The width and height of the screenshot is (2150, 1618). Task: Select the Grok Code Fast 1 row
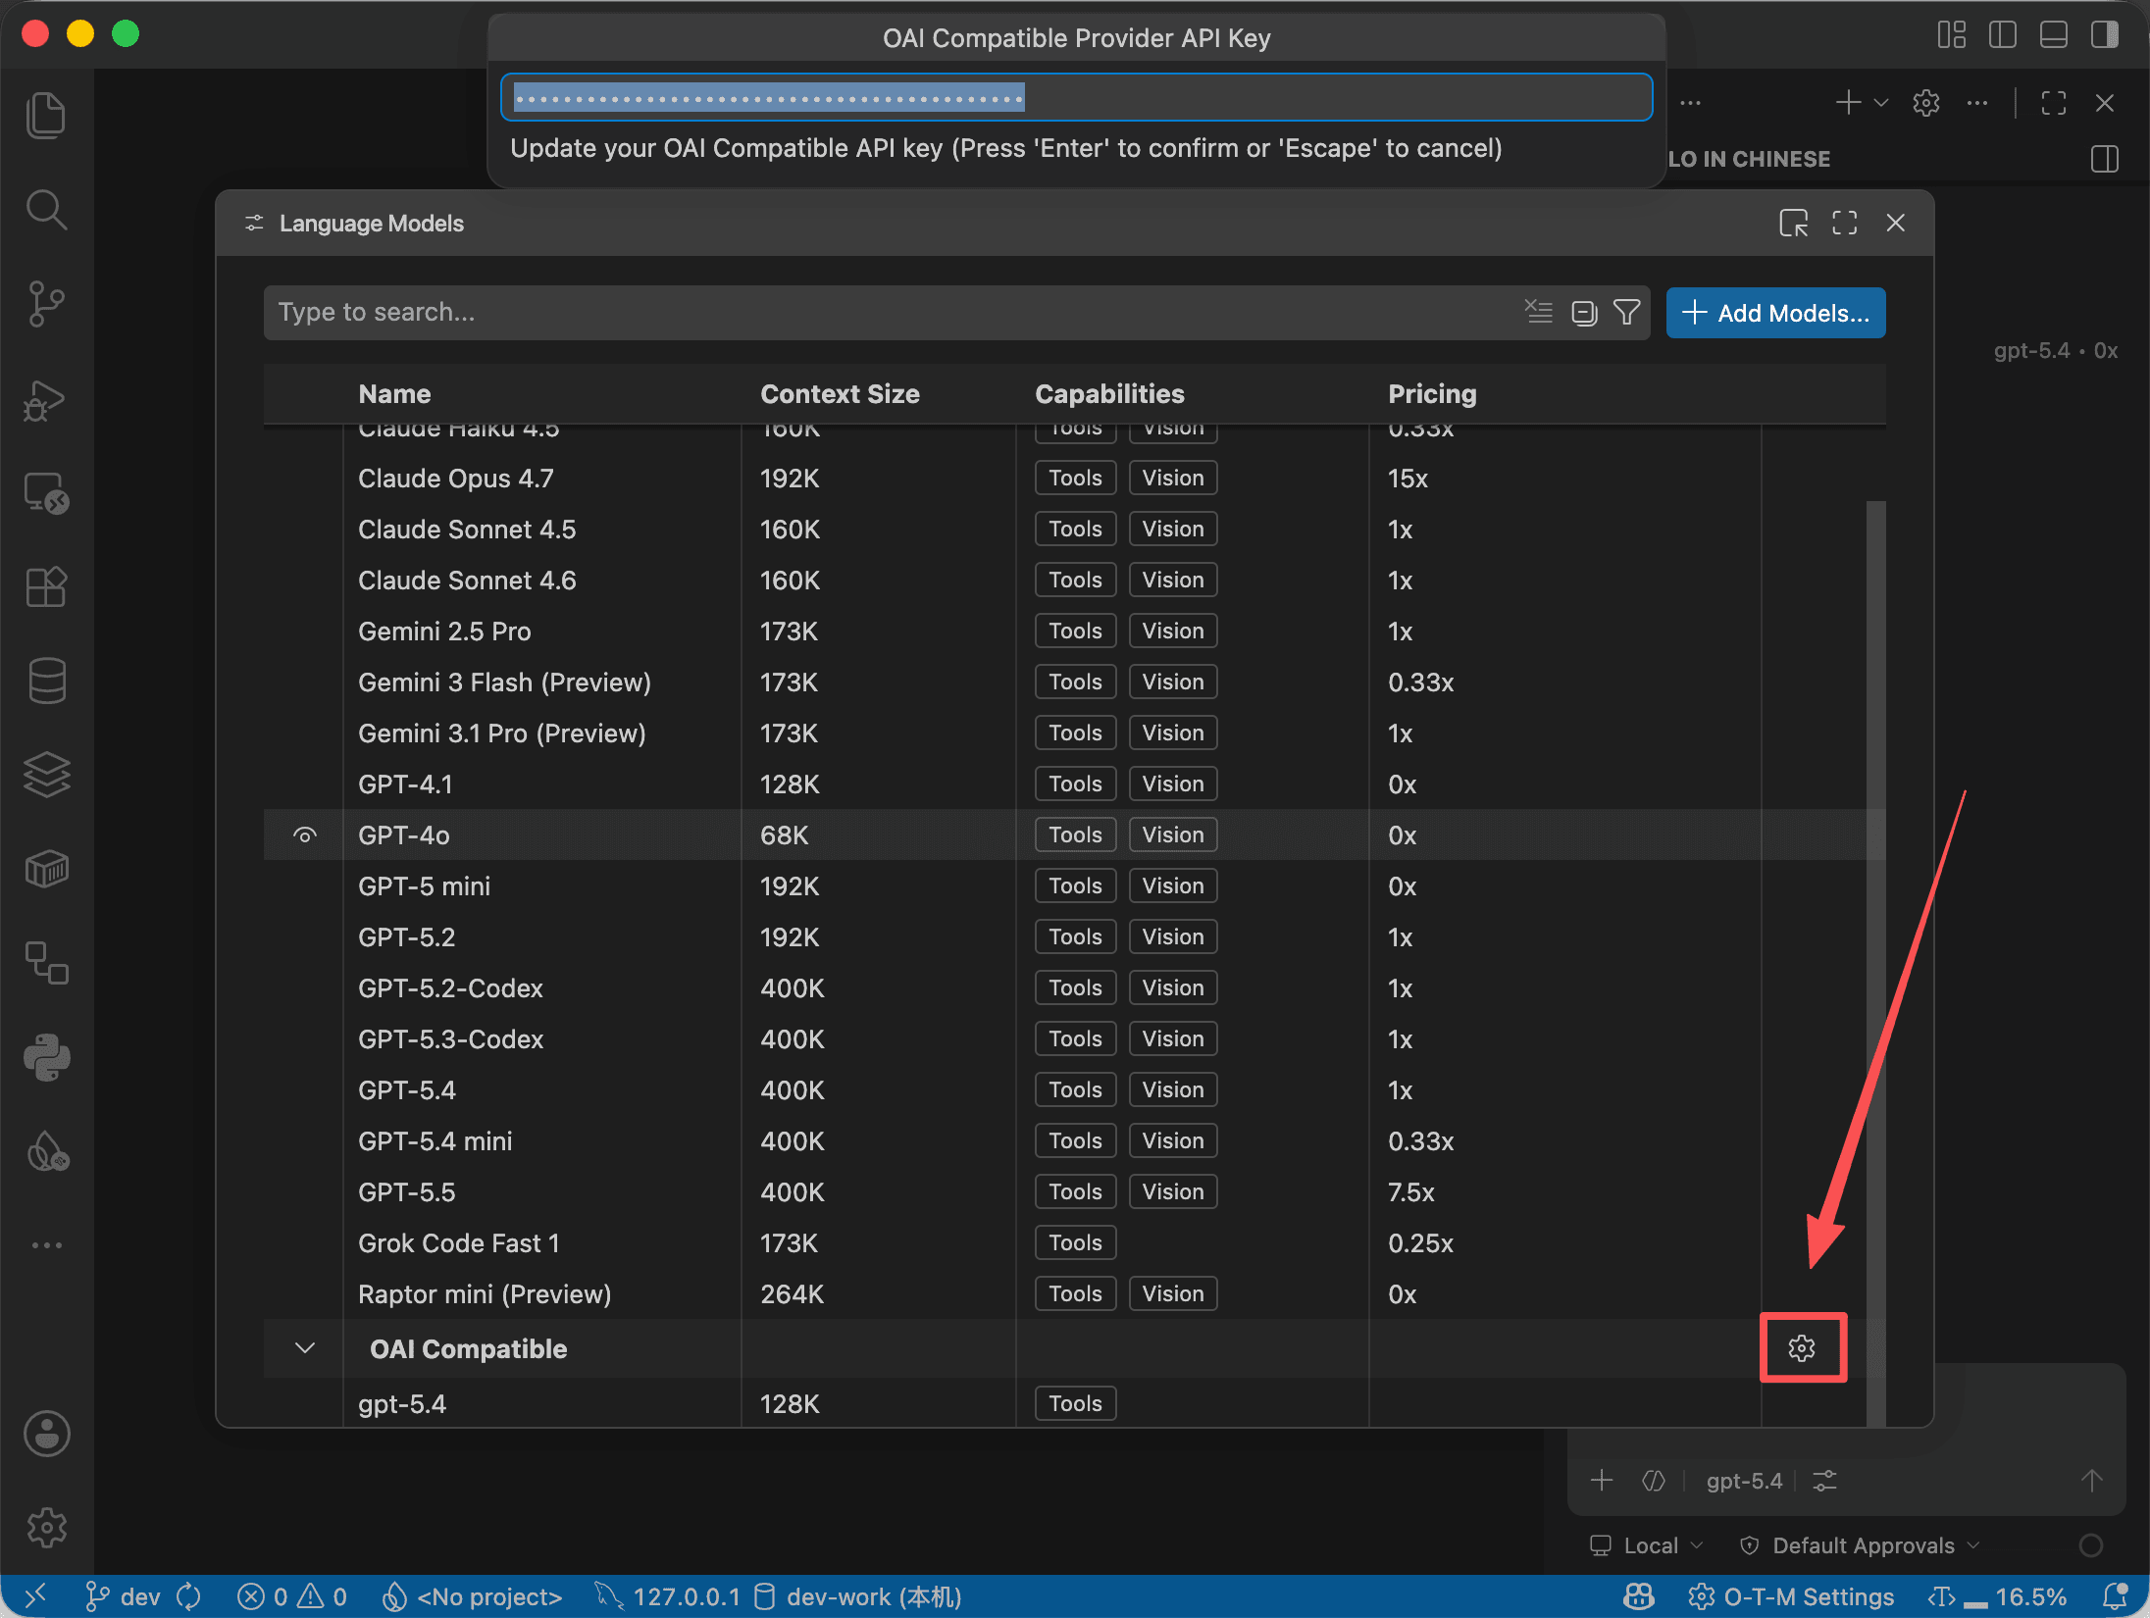coord(1064,1243)
